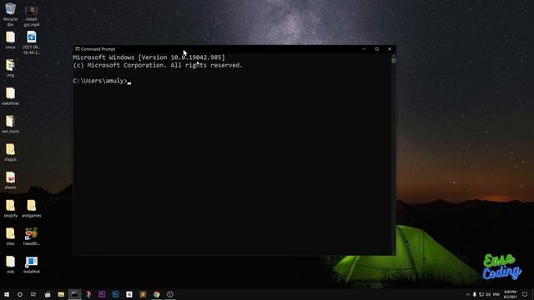Viewport: 534px width, 300px height.
Task: Launch Sublime Text from taskbar
Action: coord(143,294)
